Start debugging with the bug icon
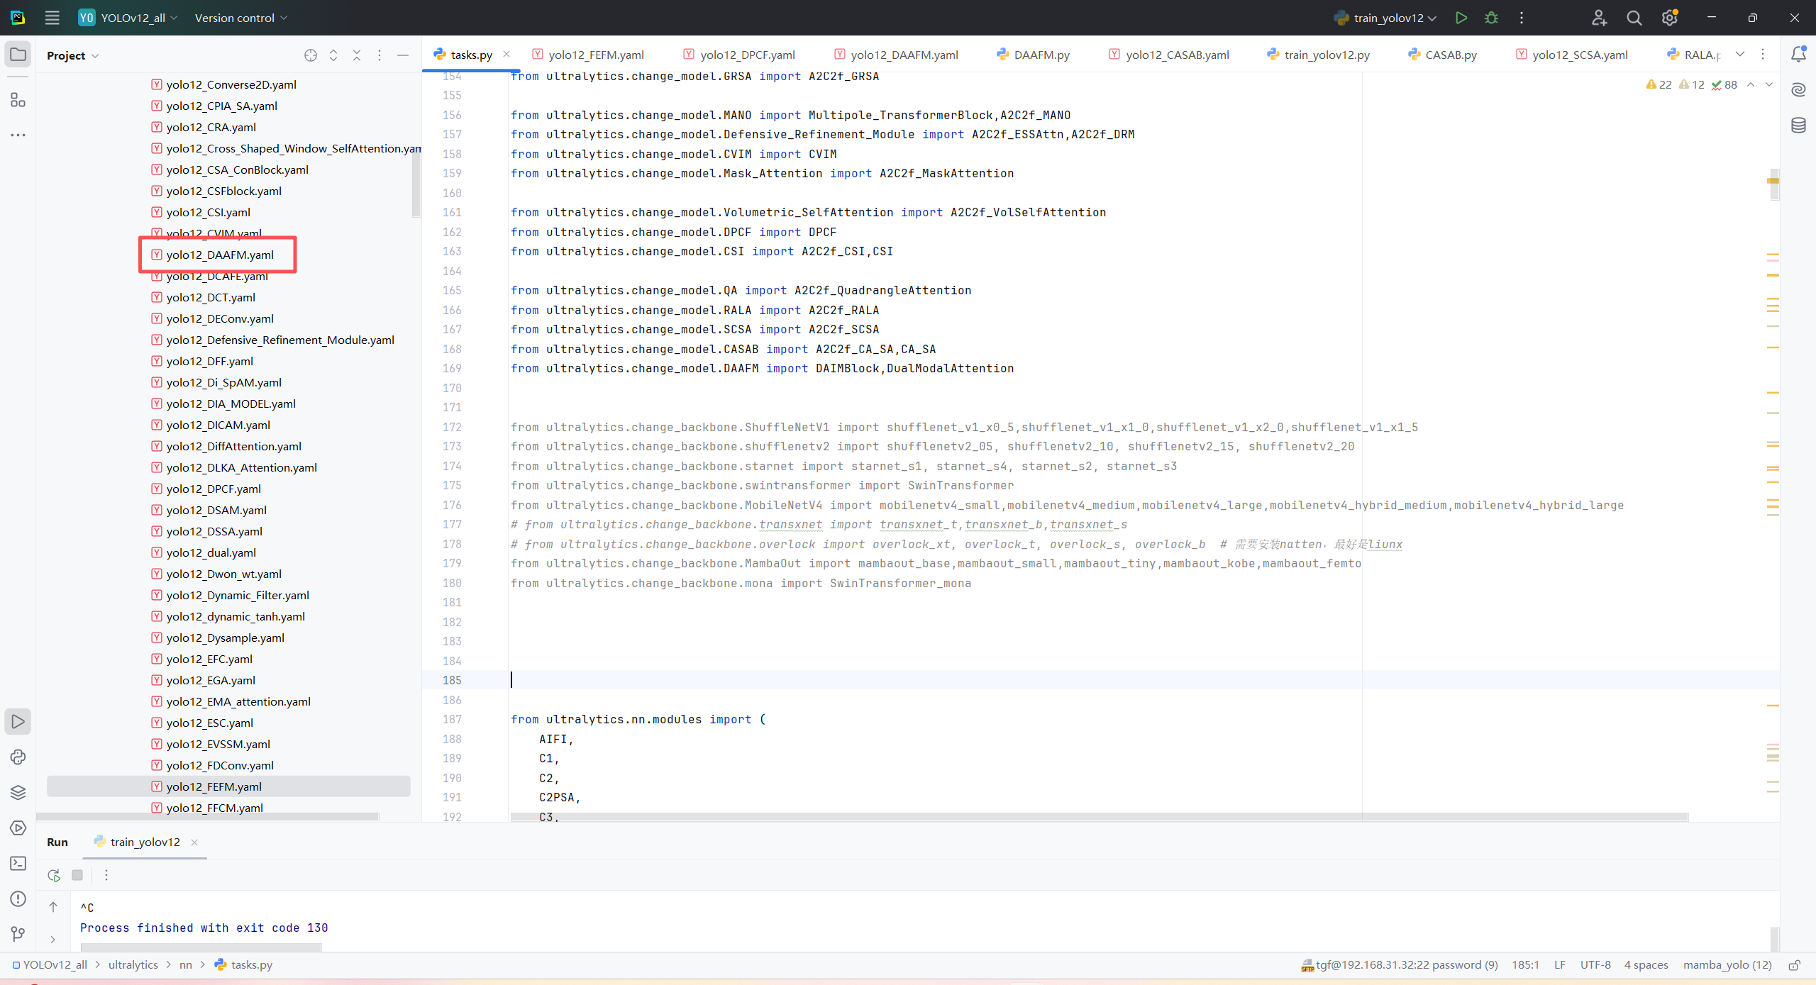 1491,18
